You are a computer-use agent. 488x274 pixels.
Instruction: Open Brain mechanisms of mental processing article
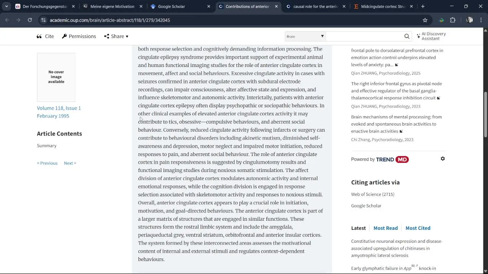(396, 124)
